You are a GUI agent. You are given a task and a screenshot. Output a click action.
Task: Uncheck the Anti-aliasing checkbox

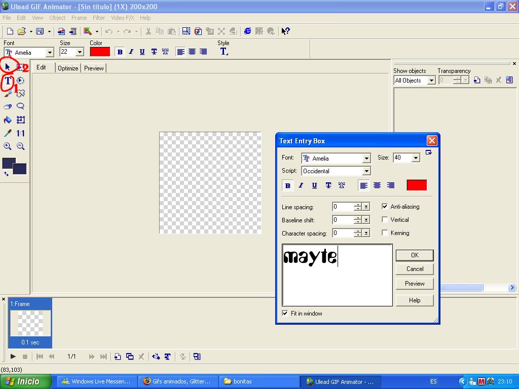click(x=385, y=207)
